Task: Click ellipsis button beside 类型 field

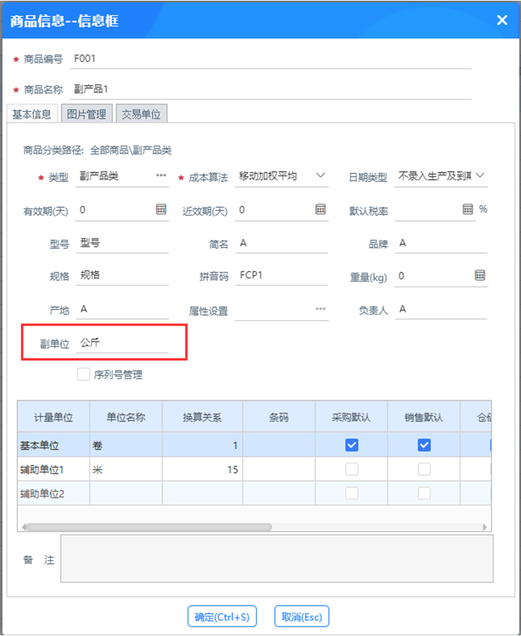Action: coord(161,175)
